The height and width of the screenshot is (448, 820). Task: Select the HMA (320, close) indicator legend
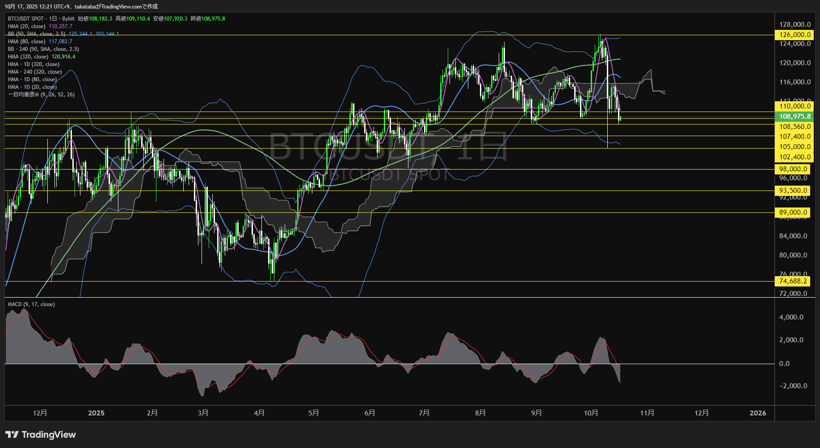point(28,57)
